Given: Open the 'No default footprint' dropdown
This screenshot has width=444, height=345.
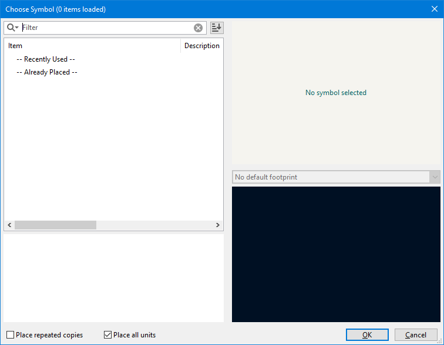Looking at the screenshot, I should pyautogui.click(x=336, y=177).
